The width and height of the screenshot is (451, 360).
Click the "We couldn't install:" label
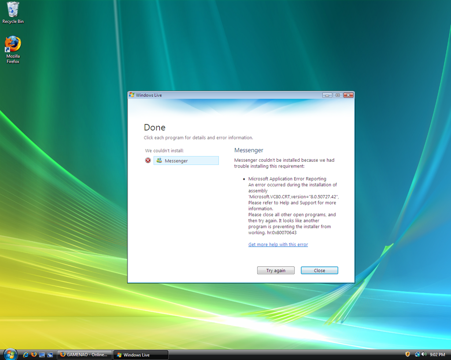(x=164, y=151)
